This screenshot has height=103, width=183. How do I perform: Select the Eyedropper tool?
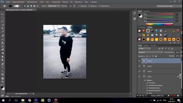tap(3, 32)
